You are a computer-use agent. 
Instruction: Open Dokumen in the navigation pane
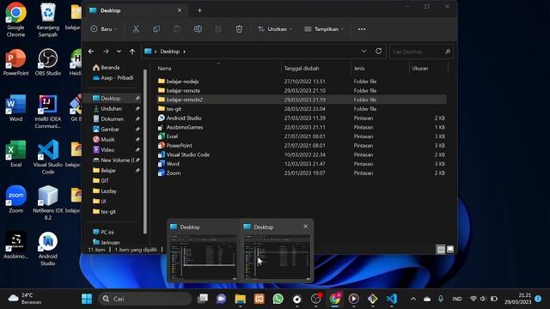[108, 118]
